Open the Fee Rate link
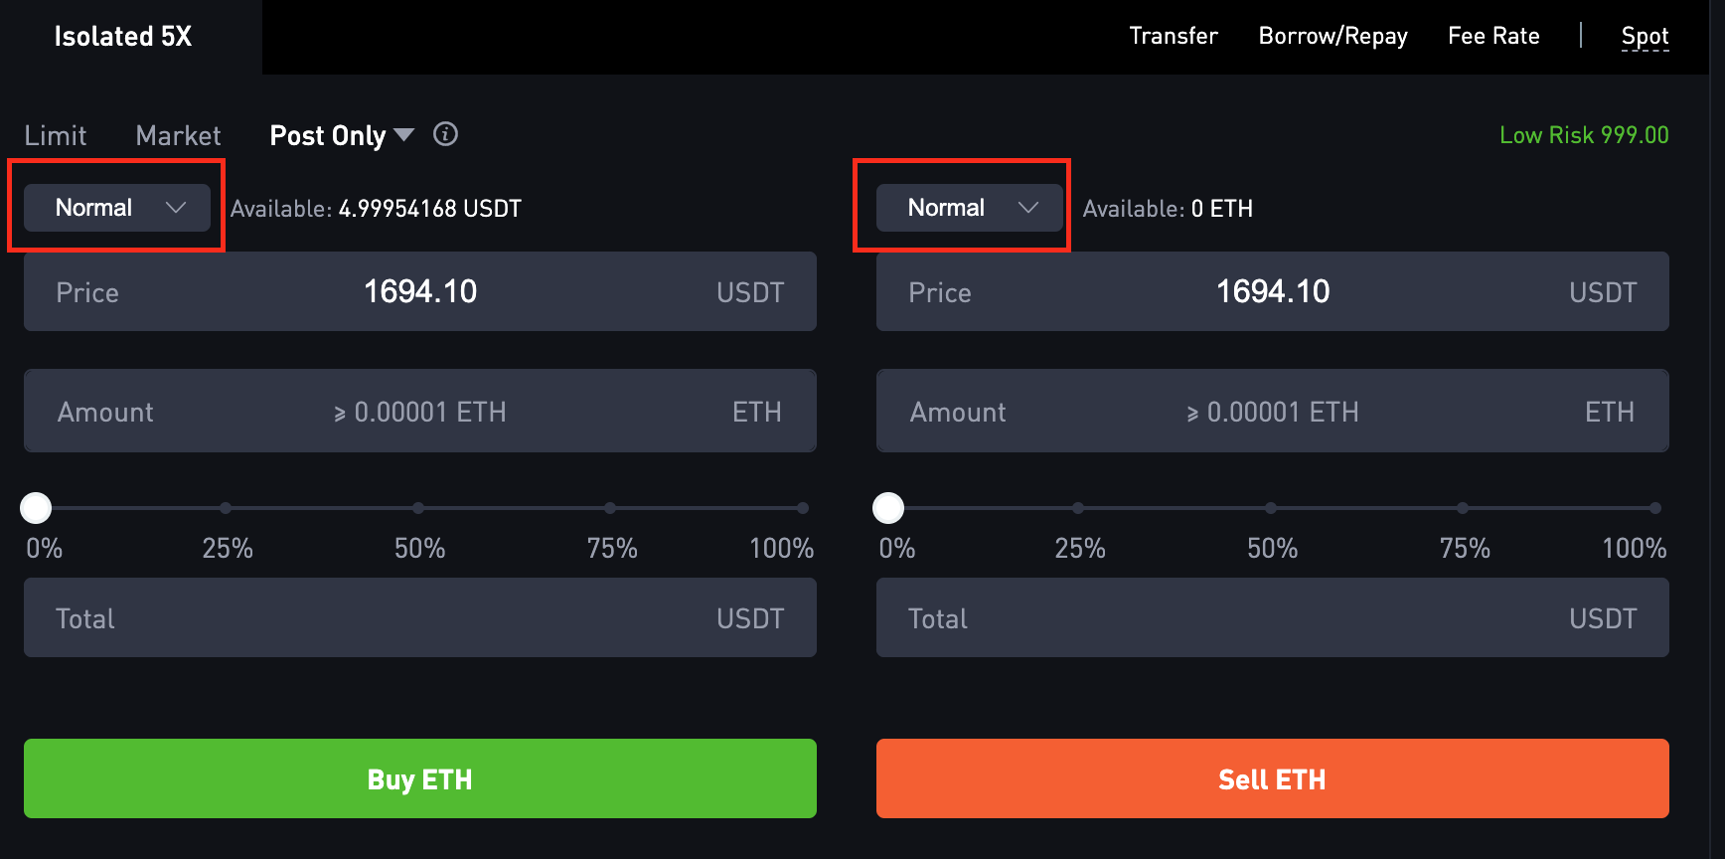This screenshot has height=859, width=1725. click(1493, 36)
